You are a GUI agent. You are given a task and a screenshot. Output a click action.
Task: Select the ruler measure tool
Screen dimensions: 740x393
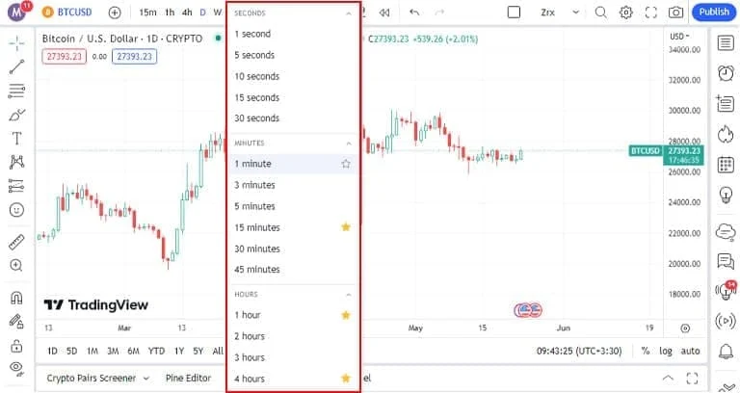(x=16, y=242)
